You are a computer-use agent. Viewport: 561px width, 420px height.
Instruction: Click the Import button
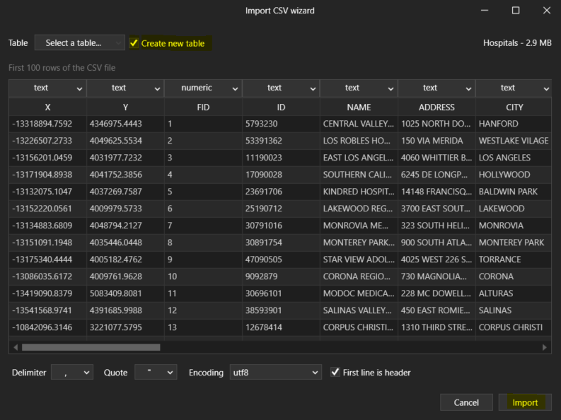click(525, 402)
